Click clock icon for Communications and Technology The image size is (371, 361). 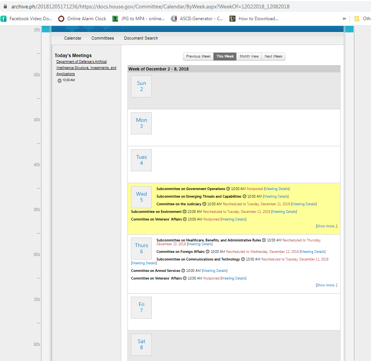(x=243, y=259)
